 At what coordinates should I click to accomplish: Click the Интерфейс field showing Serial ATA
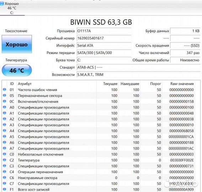coord(104,46)
